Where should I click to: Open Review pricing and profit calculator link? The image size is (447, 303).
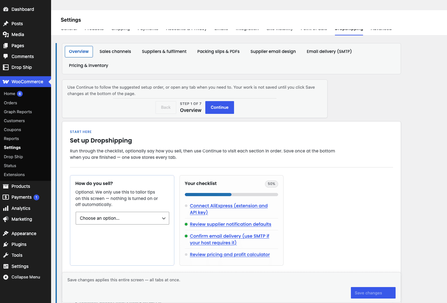[x=230, y=255]
